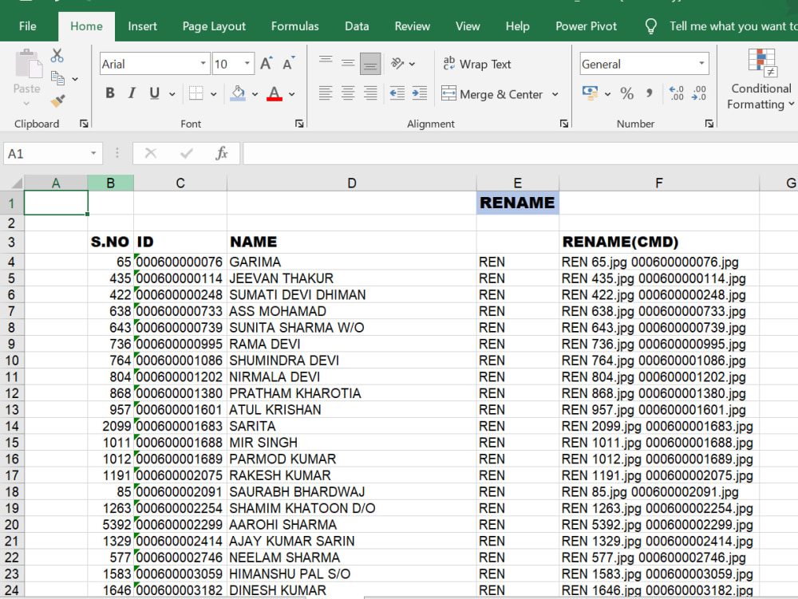Click Select All corner triangle
Viewport: 798px width, 599px height.
[16, 183]
